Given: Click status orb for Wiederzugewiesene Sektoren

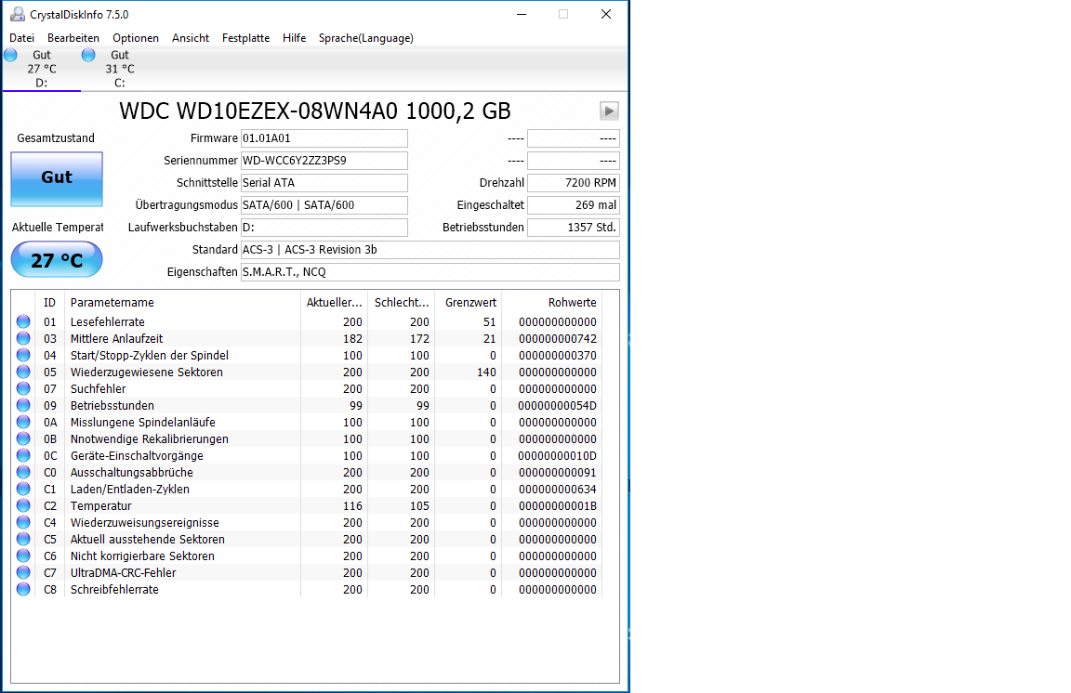Looking at the screenshot, I should pyautogui.click(x=23, y=373).
